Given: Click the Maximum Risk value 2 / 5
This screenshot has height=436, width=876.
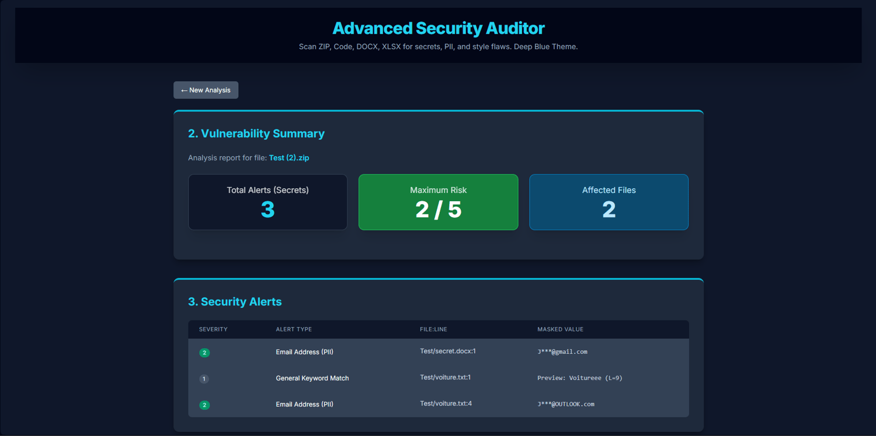Looking at the screenshot, I should pos(439,210).
